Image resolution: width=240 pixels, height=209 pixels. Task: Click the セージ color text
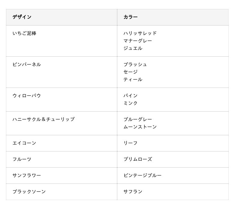pyautogui.click(x=130, y=72)
